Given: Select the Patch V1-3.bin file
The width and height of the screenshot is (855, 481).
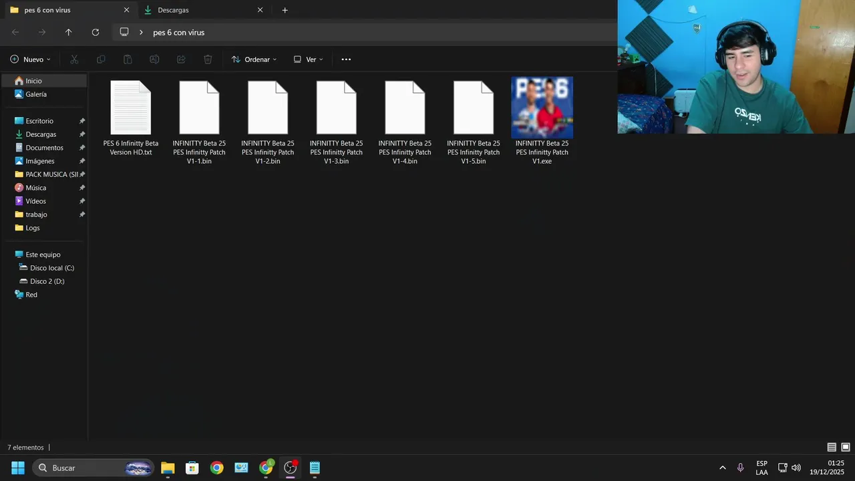Looking at the screenshot, I should (337, 123).
